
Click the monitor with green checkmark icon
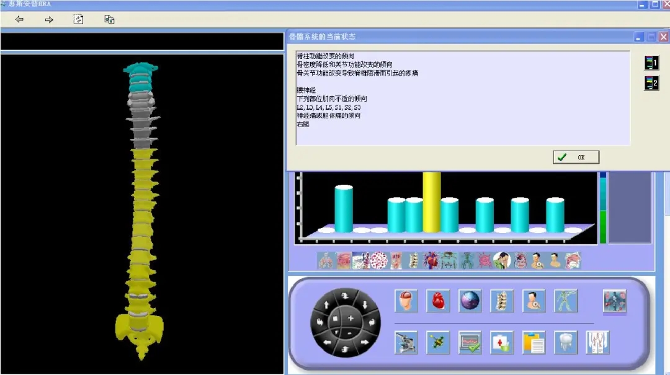pos(470,342)
